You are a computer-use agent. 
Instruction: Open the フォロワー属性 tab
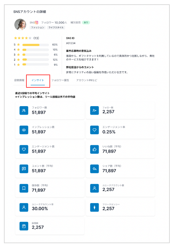(60, 80)
